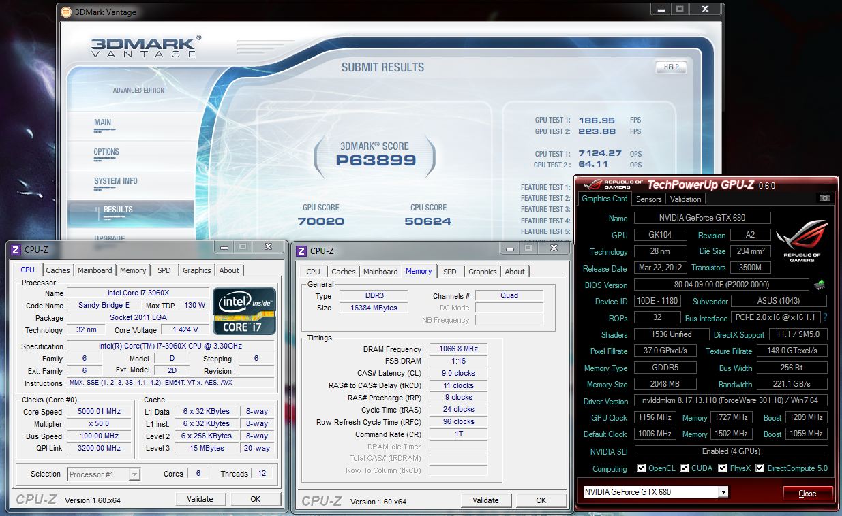Click the Close button in GPU-Z
This screenshot has height=516, width=842.
pyautogui.click(x=807, y=494)
